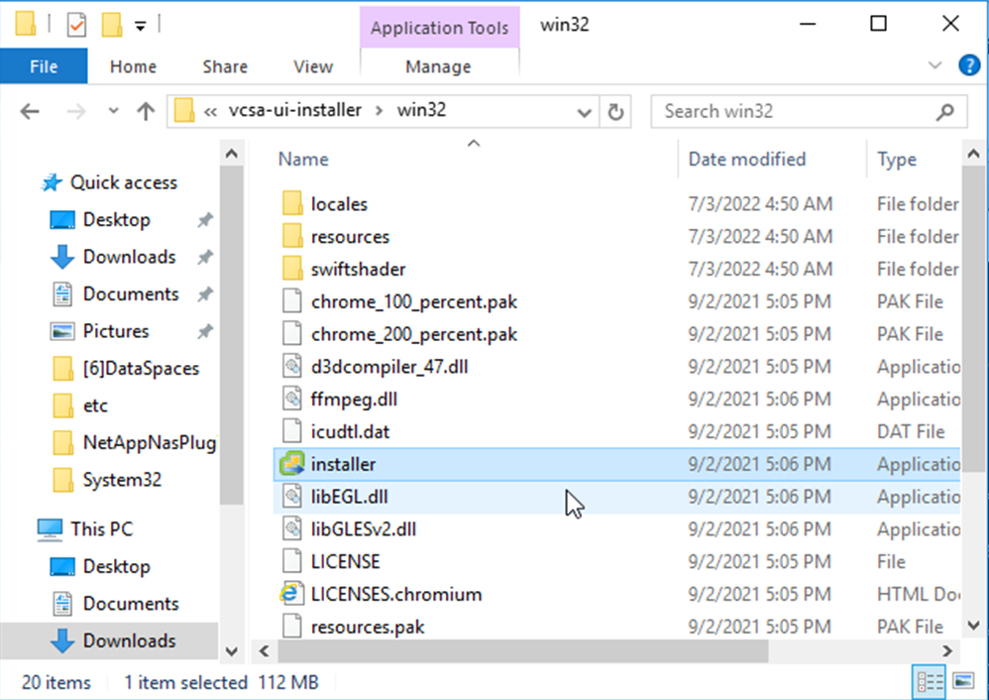The height and width of the screenshot is (700, 989).
Task: Go up one folder level arrow
Action: pos(146,112)
